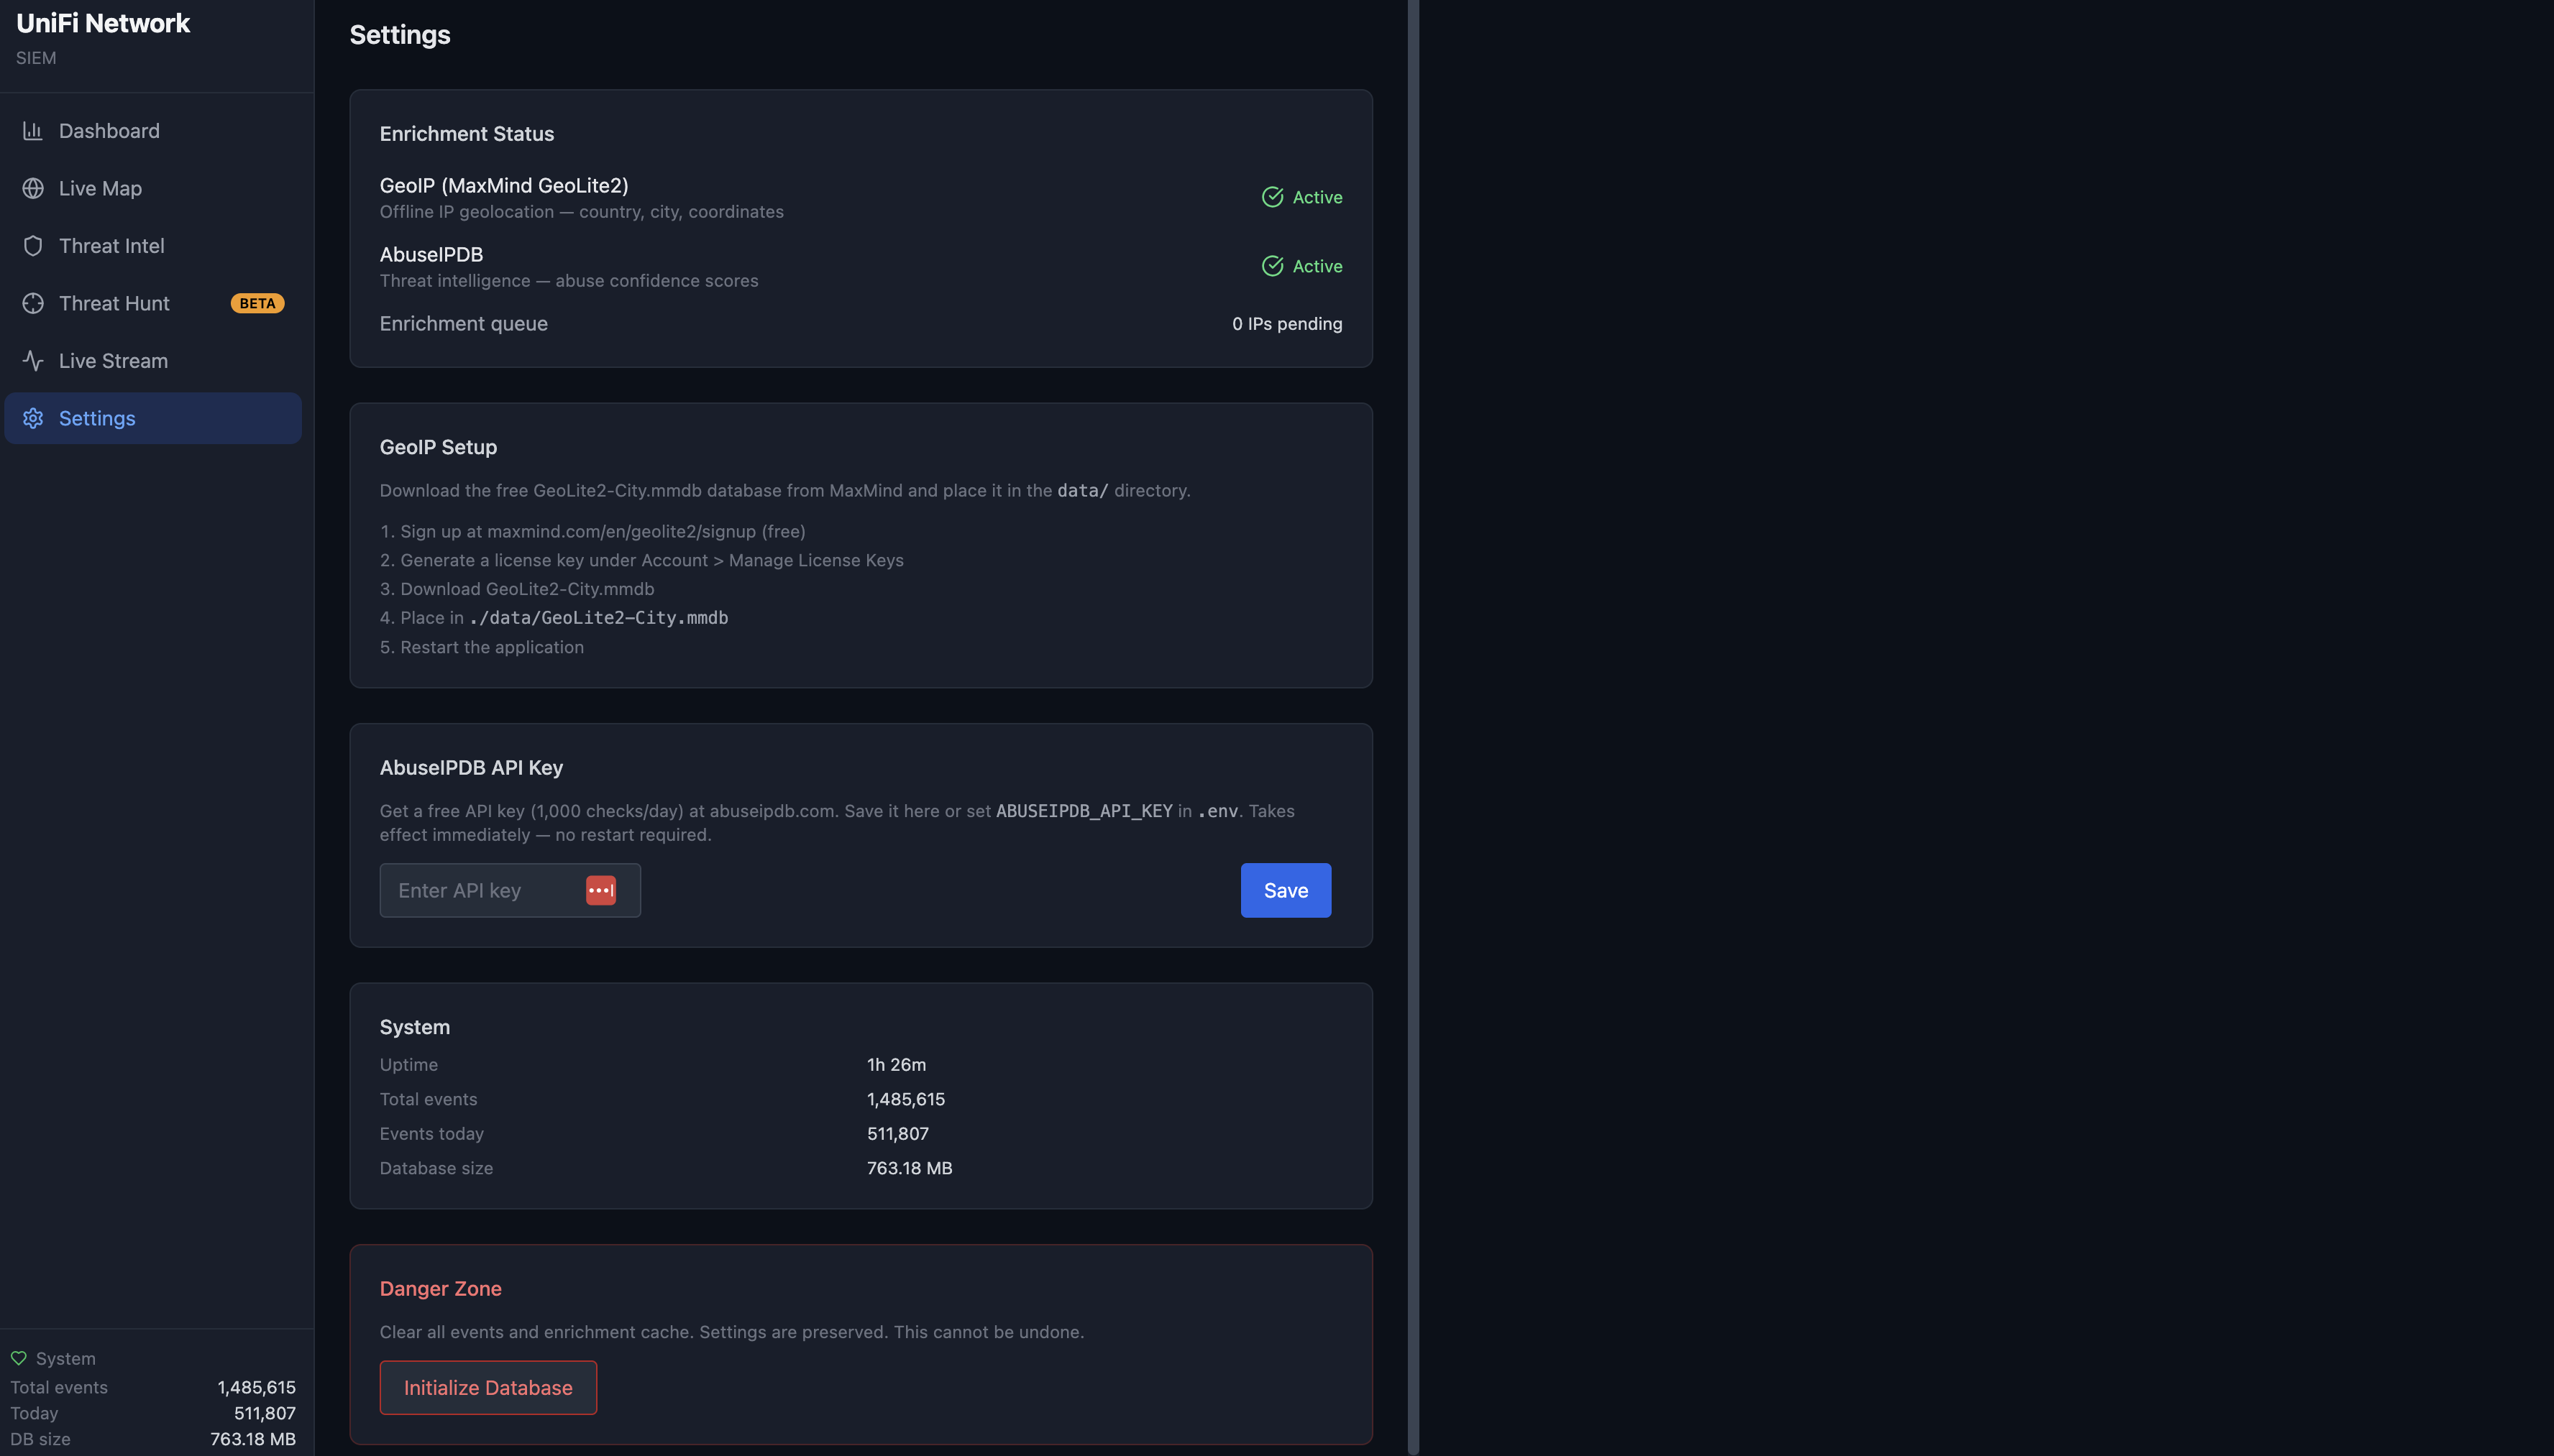This screenshot has height=1456, width=2554.
Task: Click the password manager icon in API field
Action: [x=600, y=890]
